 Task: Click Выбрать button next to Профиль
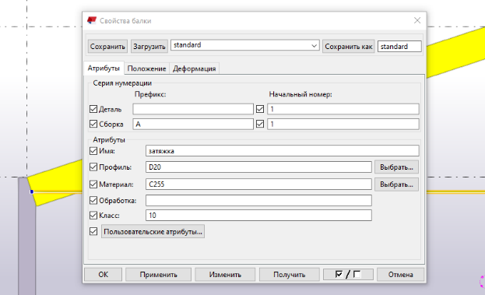click(396, 167)
